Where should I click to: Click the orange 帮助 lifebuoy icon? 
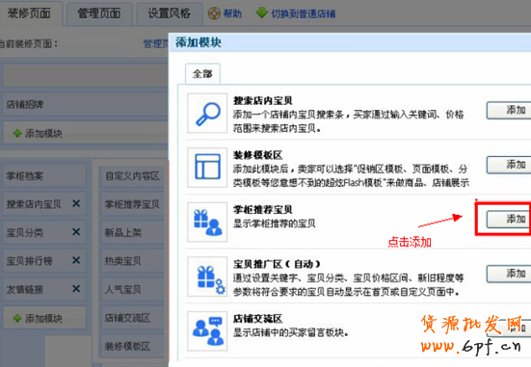214,13
